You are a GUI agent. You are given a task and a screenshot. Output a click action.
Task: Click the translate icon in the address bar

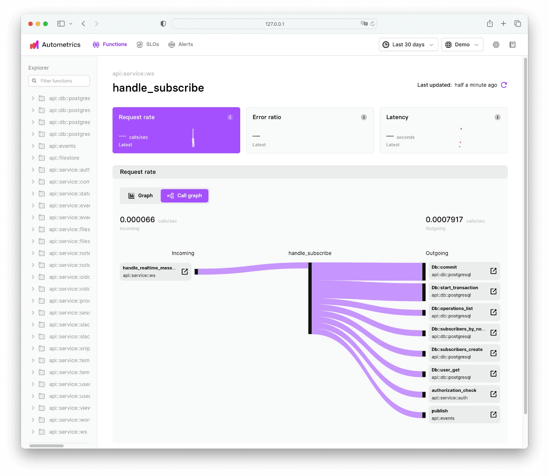[364, 23]
